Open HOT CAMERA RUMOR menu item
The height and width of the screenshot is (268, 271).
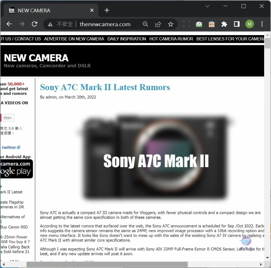(171, 39)
